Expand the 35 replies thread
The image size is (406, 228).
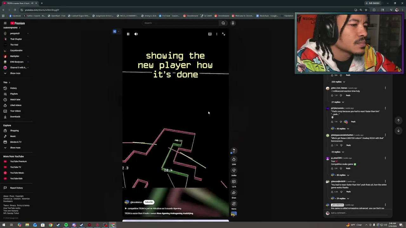(x=343, y=129)
